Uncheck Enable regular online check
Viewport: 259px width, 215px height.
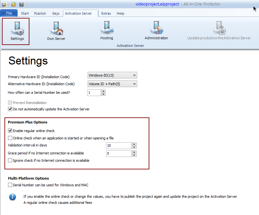(x=10, y=131)
